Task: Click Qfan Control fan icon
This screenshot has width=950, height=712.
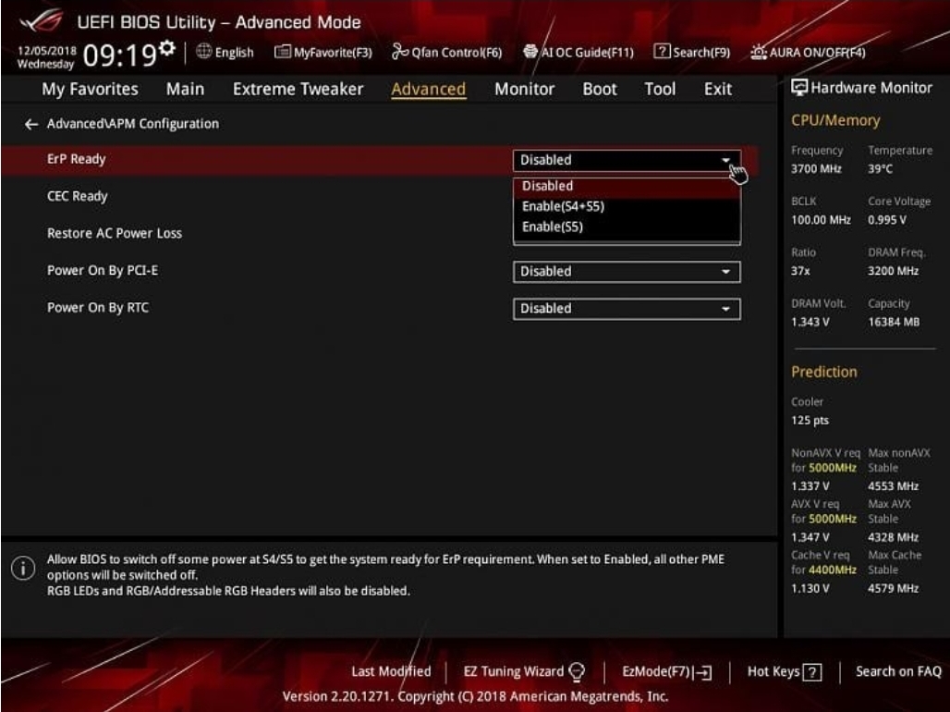Action: click(400, 52)
